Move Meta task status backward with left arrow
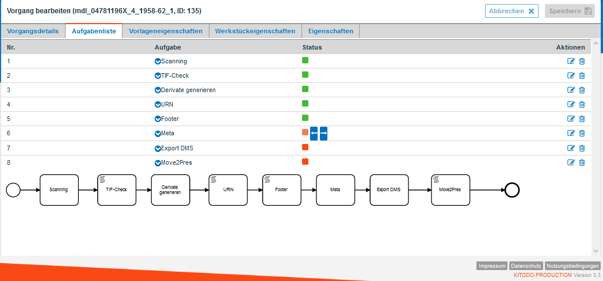Image resolution: width=603 pixels, height=281 pixels. (x=314, y=134)
